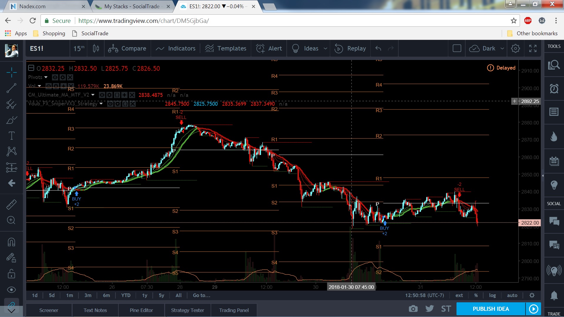
Task: Take a chart snapshot with camera icon
Action: (413, 309)
